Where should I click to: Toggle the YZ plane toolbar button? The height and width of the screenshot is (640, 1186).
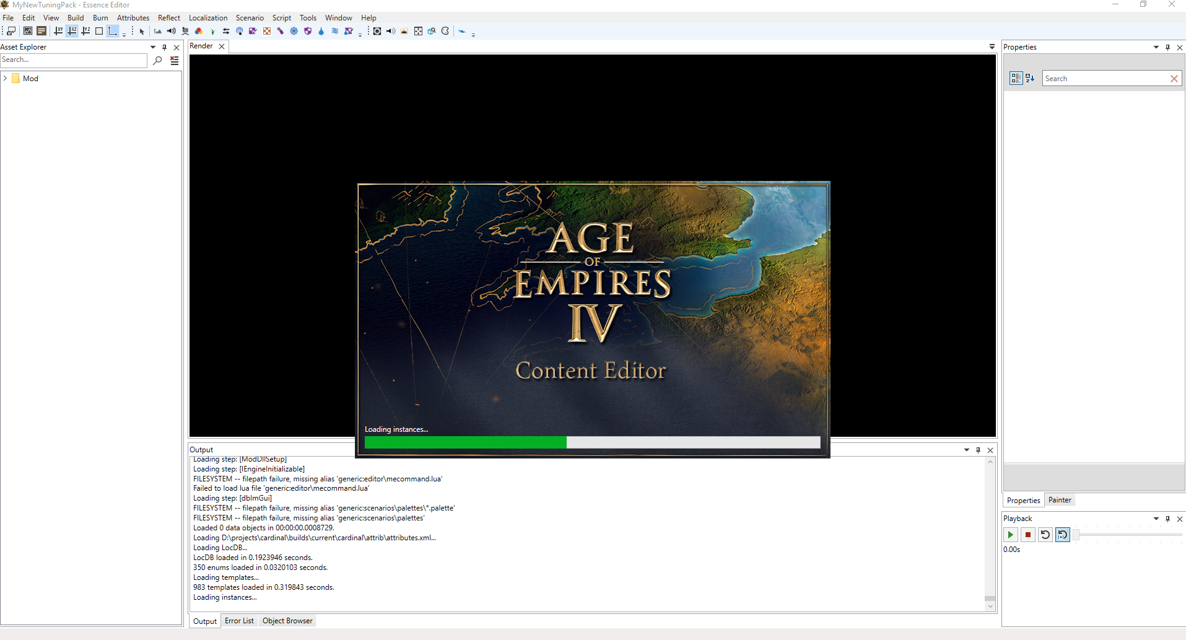click(x=85, y=31)
